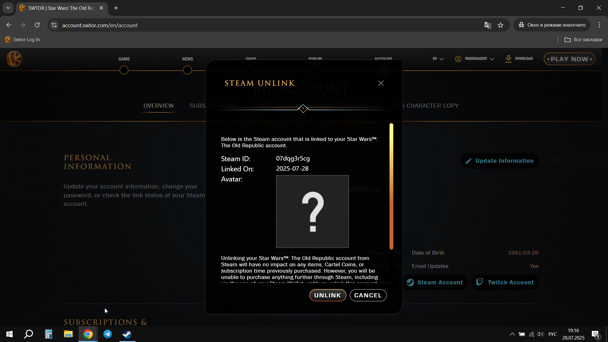
Task: Open the Twitch Account link button
Action: [505, 282]
